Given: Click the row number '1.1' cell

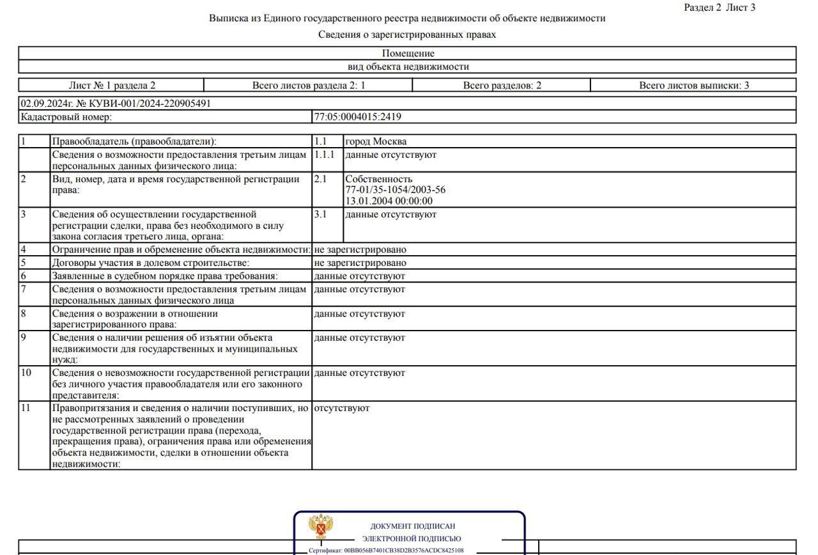Looking at the screenshot, I should pos(328,141).
